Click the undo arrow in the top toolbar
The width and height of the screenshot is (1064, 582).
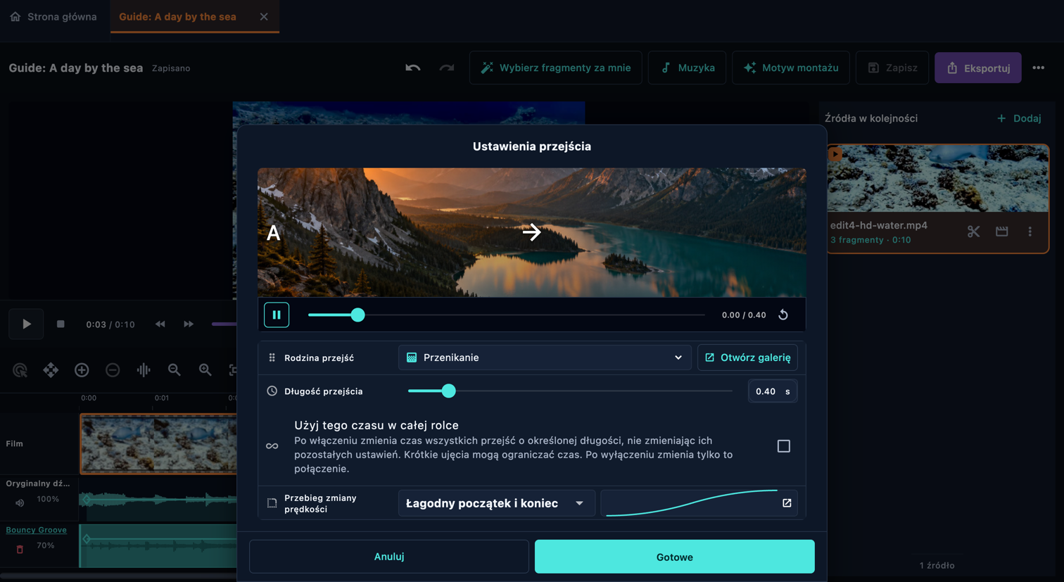pyautogui.click(x=413, y=68)
